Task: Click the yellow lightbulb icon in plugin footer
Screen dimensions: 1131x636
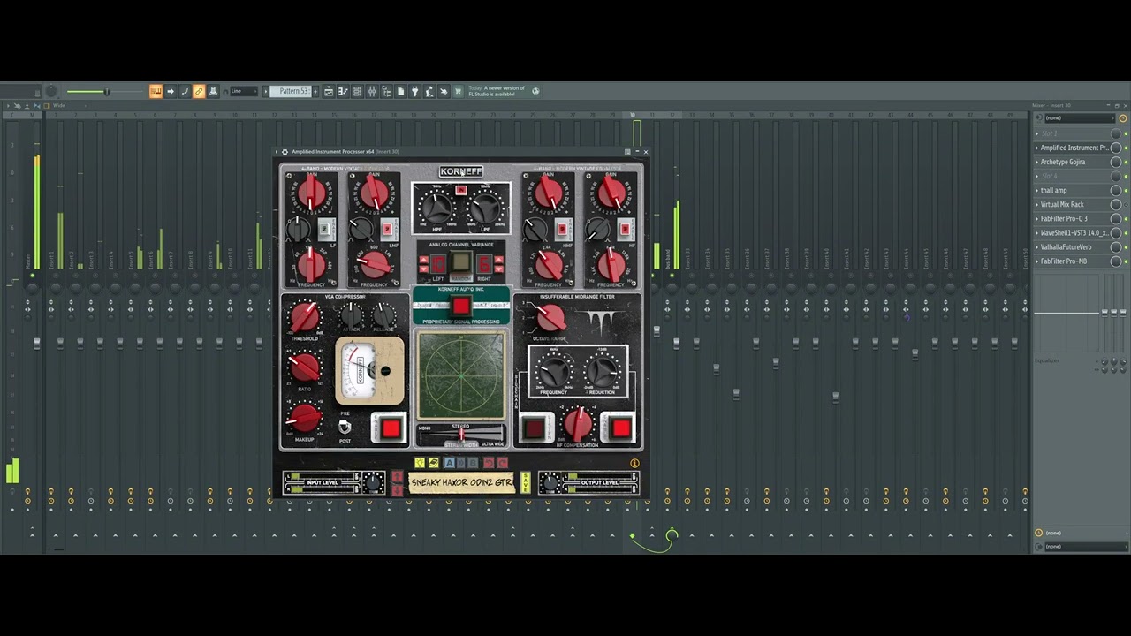Action: click(420, 463)
